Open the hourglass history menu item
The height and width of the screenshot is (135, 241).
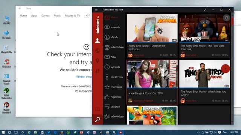(114, 77)
